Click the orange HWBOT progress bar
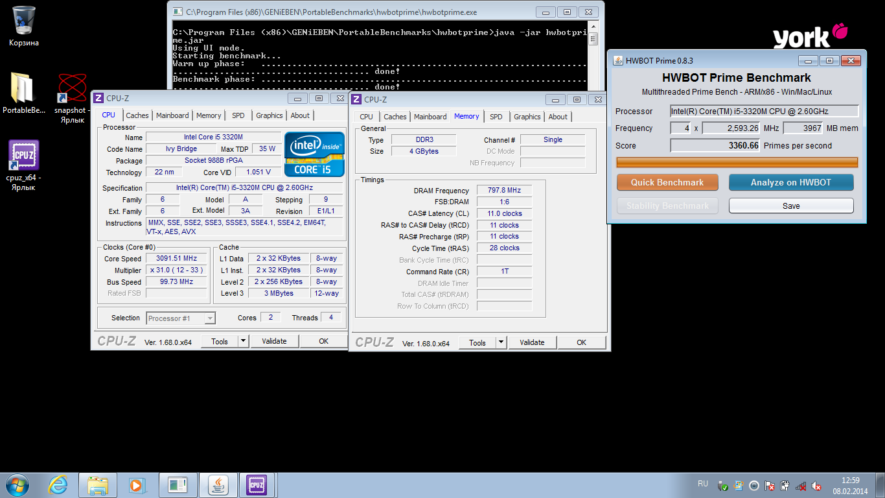 tap(737, 162)
